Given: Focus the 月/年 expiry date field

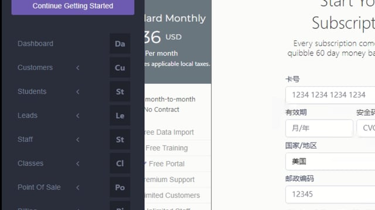Looking at the screenshot, I should (319, 128).
